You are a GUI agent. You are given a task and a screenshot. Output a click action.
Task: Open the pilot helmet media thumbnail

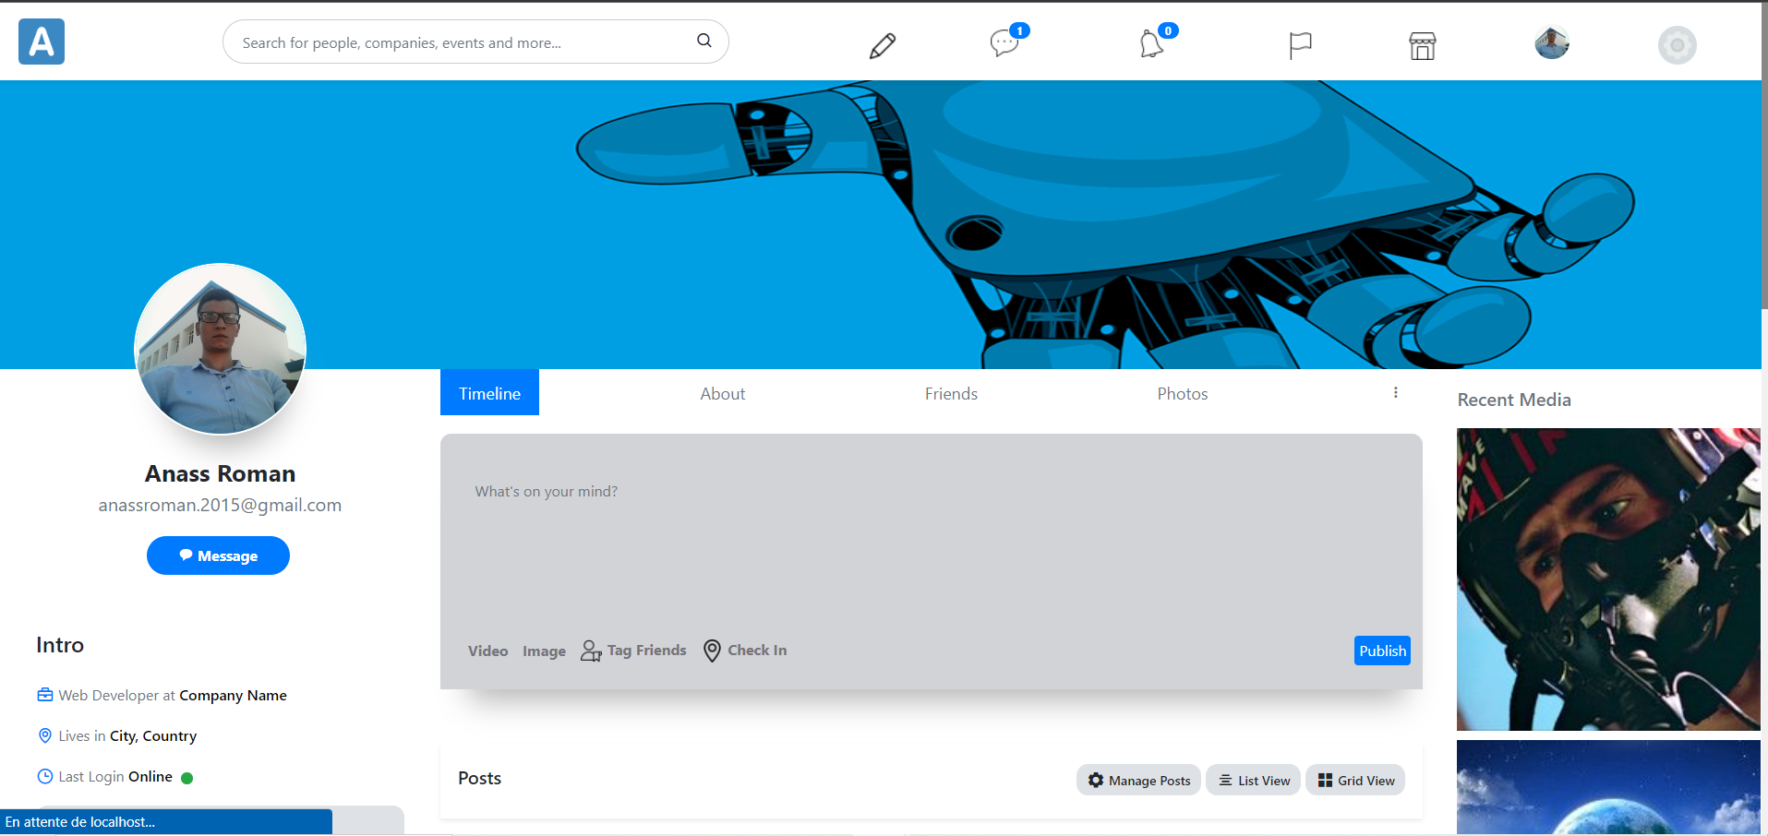[x=1608, y=579]
